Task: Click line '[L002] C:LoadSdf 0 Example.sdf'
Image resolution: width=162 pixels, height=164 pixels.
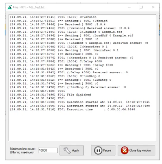Action: click(66, 32)
